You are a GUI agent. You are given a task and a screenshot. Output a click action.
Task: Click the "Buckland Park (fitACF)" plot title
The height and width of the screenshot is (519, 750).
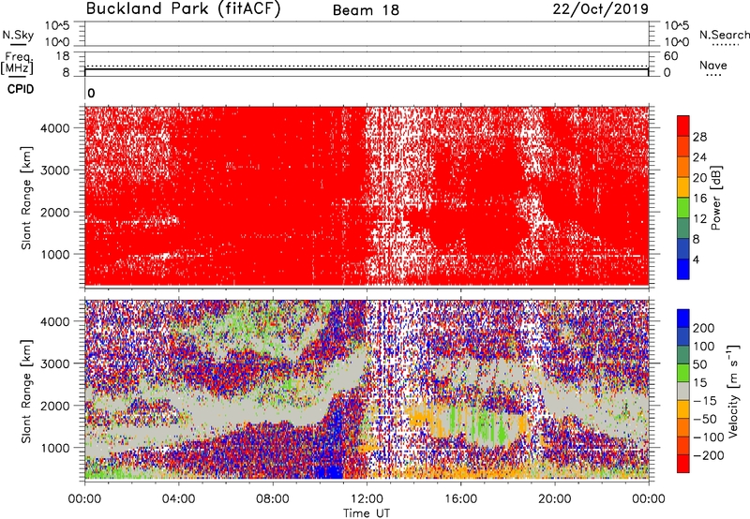(183, 9)
